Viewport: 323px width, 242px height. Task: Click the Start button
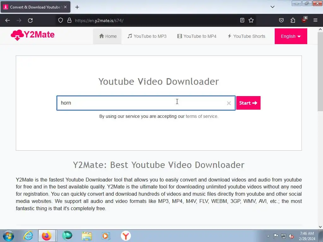point(248,103)
